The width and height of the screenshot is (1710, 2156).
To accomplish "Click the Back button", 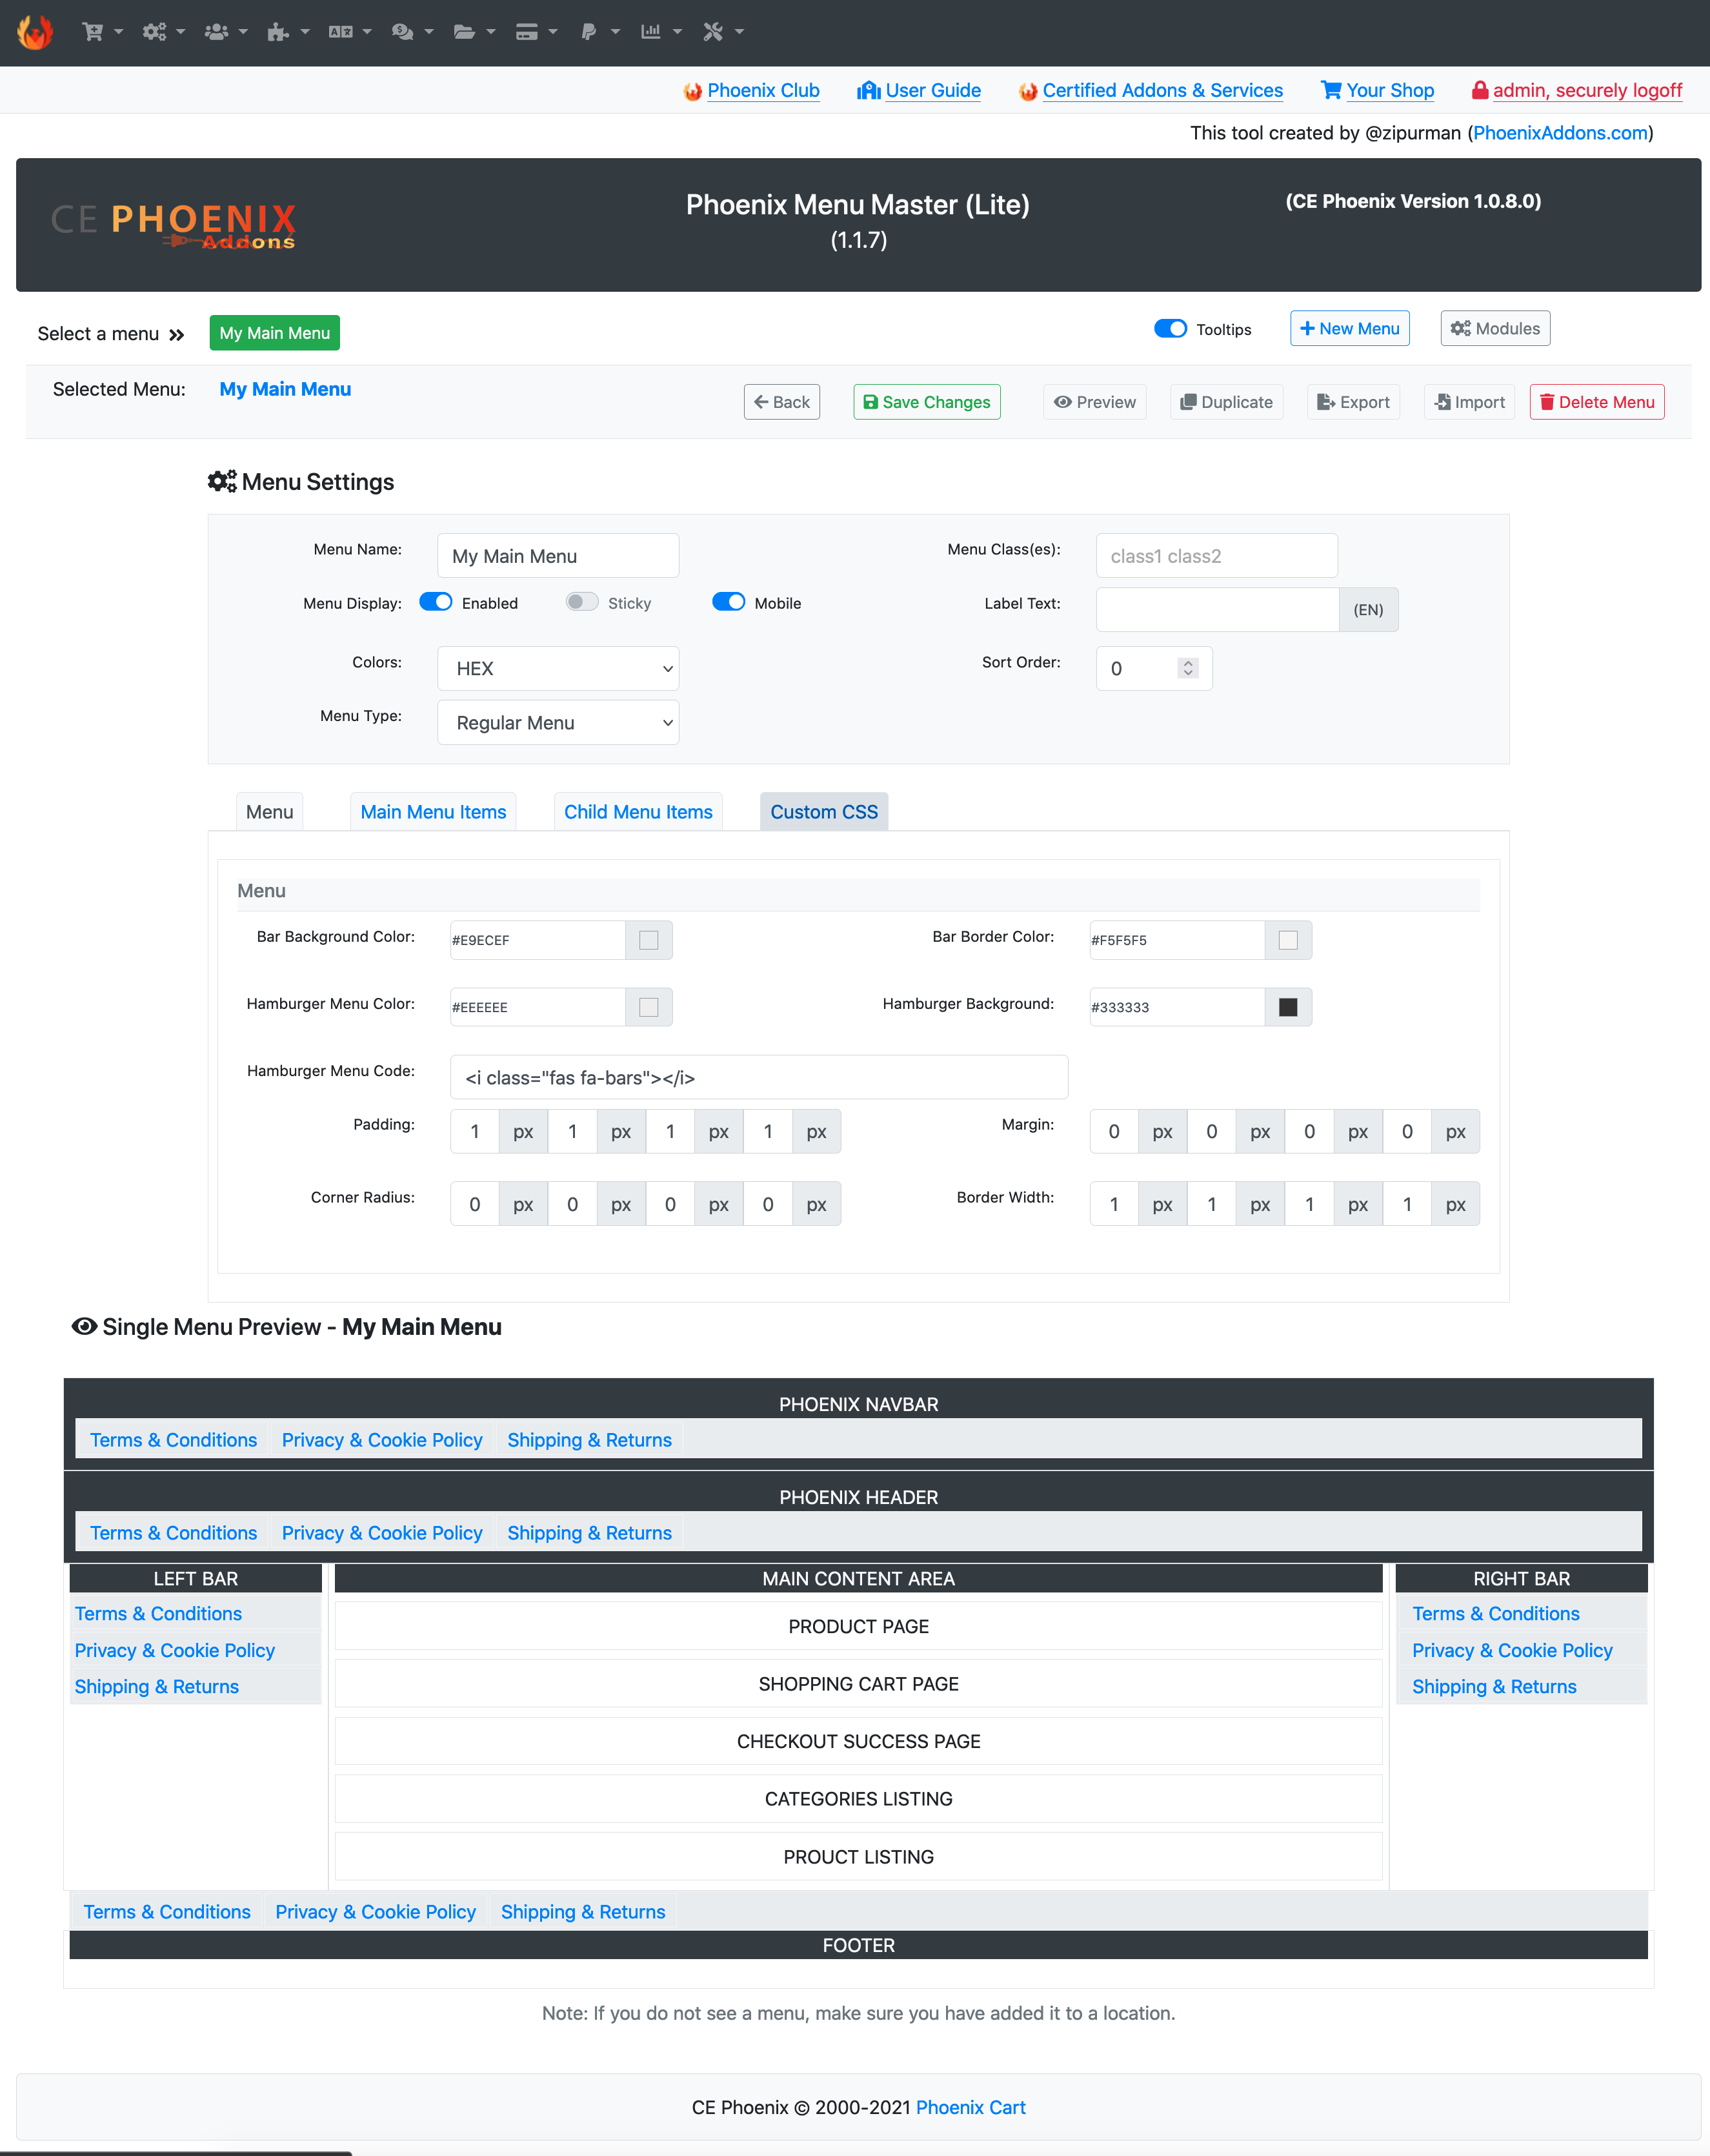I will click(x=781, y=402).
